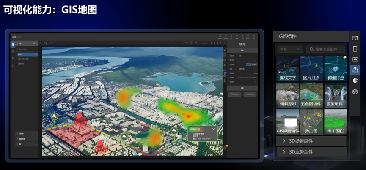Choose the 模型组件 tile

336,95
